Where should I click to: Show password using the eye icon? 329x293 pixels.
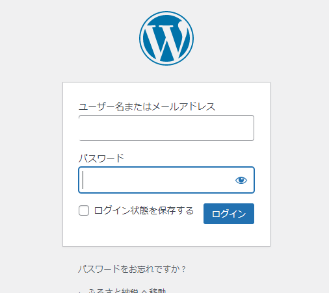(241, 180)
